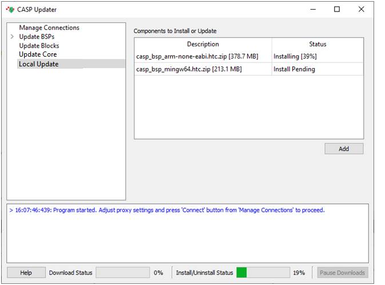
Task: Go to Update Core in the sidebar
Action: point(38,54)
